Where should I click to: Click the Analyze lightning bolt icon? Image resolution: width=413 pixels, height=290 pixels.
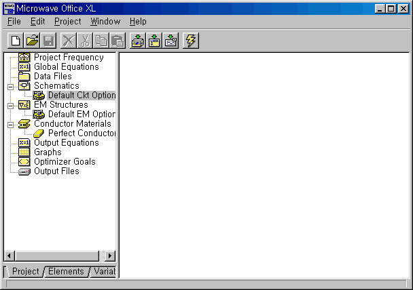[191, 41]
